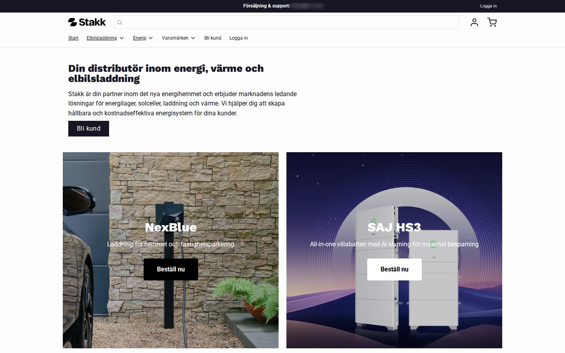The image size is (565, 353).
Task: Click the Försäljning & support text
Action: coord(266,6)
